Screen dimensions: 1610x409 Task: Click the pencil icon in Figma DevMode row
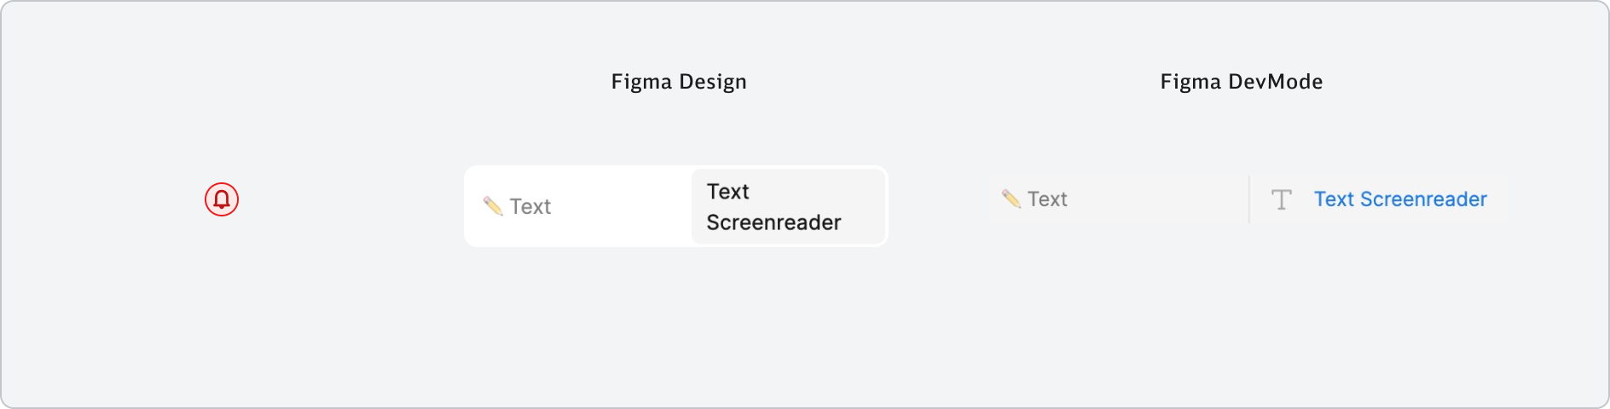(x=1011, y=199)
